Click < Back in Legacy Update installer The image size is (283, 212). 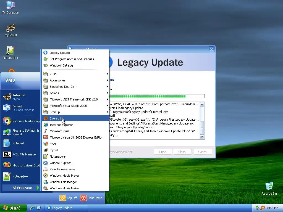pos(163,152)
